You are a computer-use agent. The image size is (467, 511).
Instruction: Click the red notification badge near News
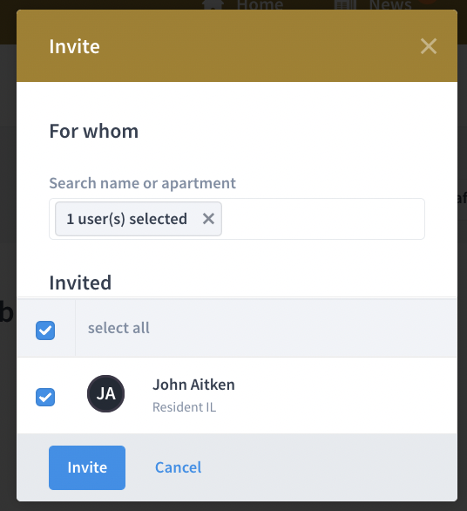(427, 2)
